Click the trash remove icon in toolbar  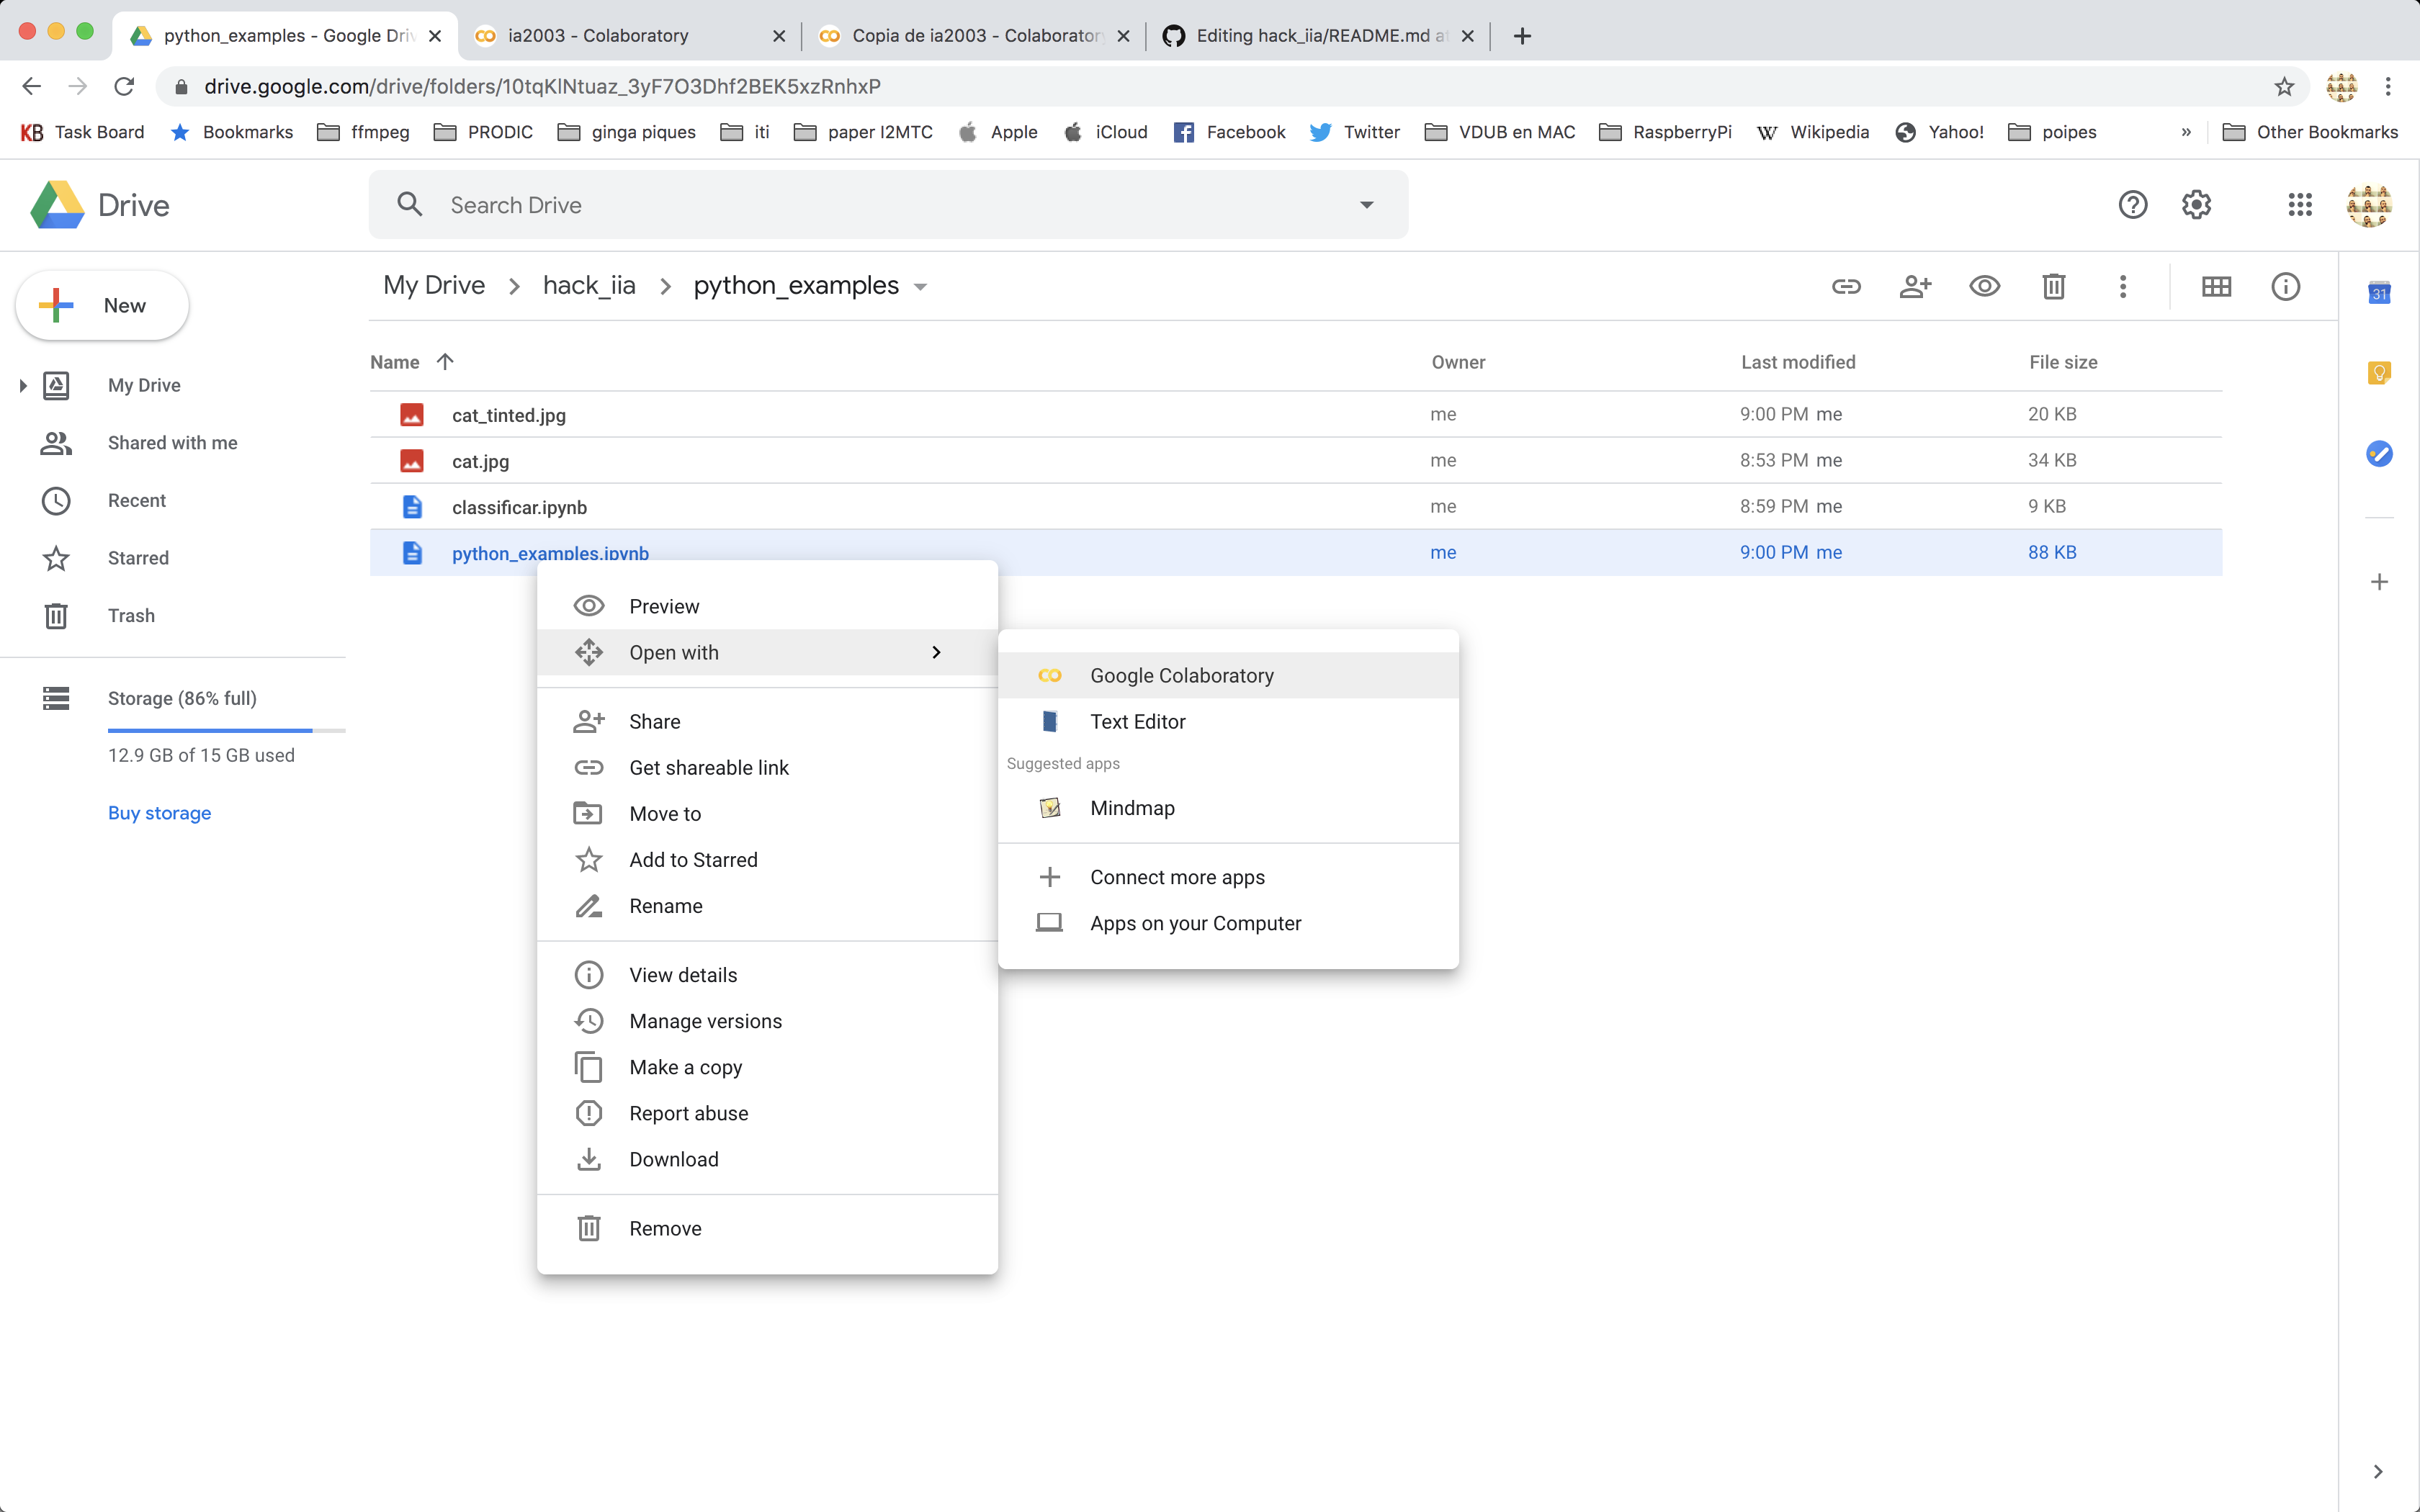click(x=2053, y=287)
